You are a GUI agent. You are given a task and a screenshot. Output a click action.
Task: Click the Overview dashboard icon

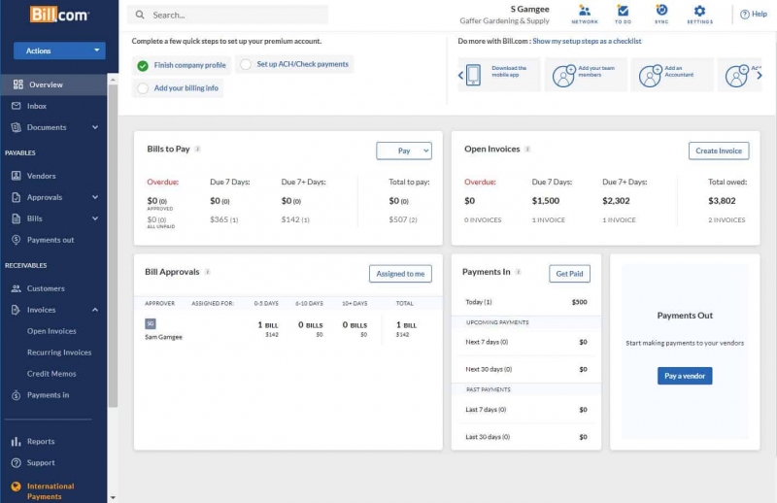[x=18, y=84]
